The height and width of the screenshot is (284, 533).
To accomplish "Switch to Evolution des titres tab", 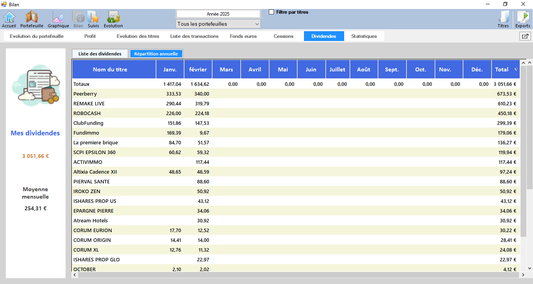I will point(138,36).
